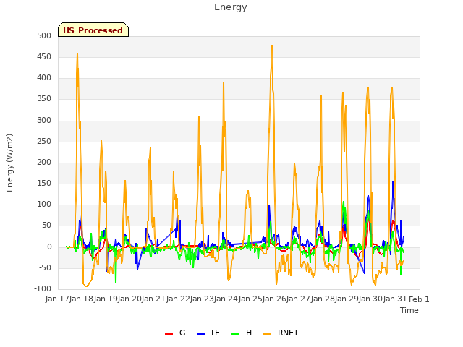The image size is (463, 347).
Task: Click the Feb 1 x-axis tick label
Action: tap(419, 299)
